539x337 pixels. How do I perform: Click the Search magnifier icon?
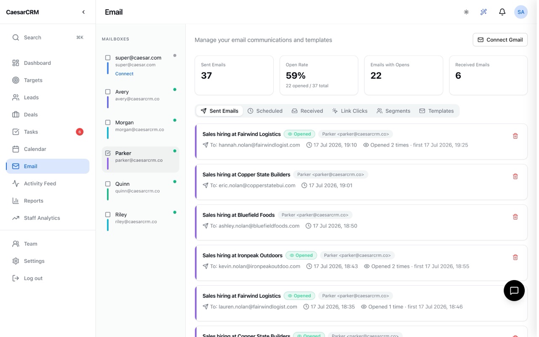pyautogui.click(x=16, y=37)
